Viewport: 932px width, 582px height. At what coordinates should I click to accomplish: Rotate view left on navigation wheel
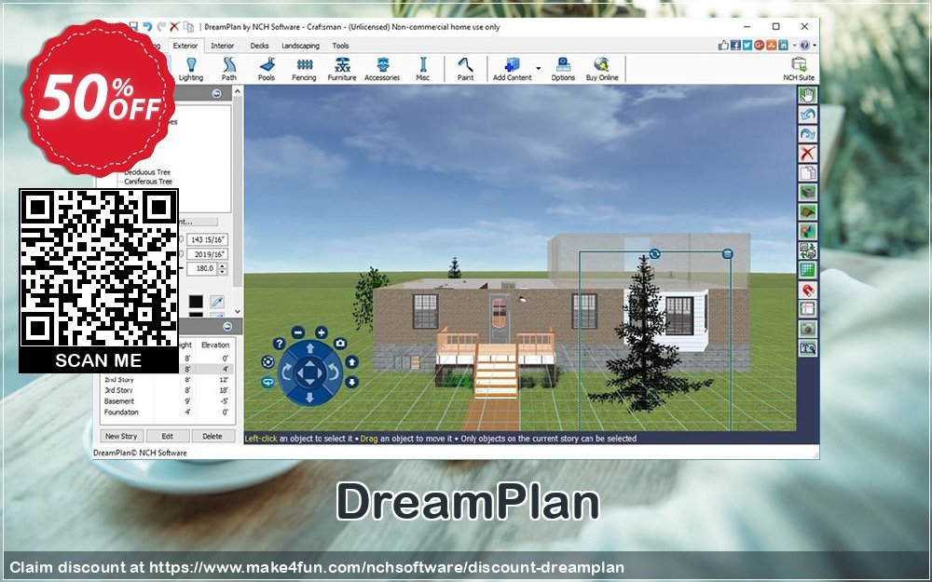pos(286,372)
